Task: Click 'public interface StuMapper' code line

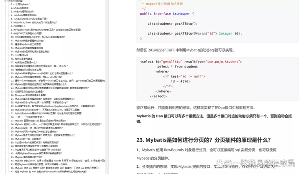Action: coord(167,14)
